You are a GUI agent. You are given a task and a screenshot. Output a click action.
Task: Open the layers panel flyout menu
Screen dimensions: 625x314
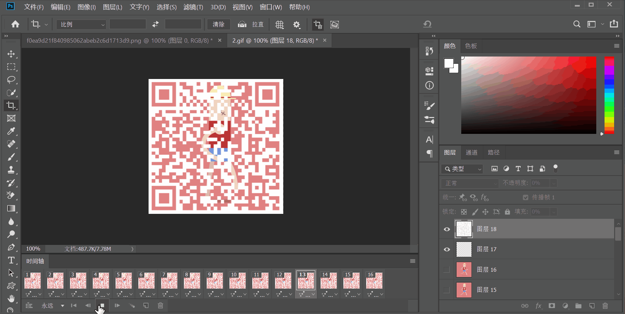[x=616, y=152]
